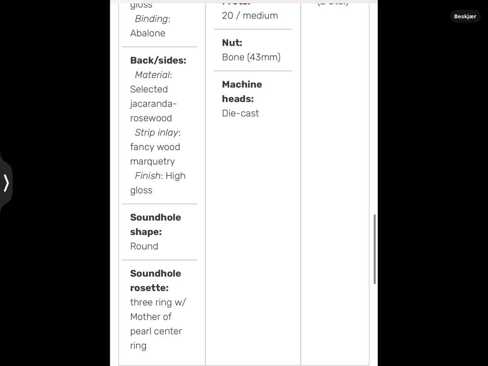This screenshot has height=366, width=488.
Task: Click the "Bone (43mm)" text
Action: 251,57
